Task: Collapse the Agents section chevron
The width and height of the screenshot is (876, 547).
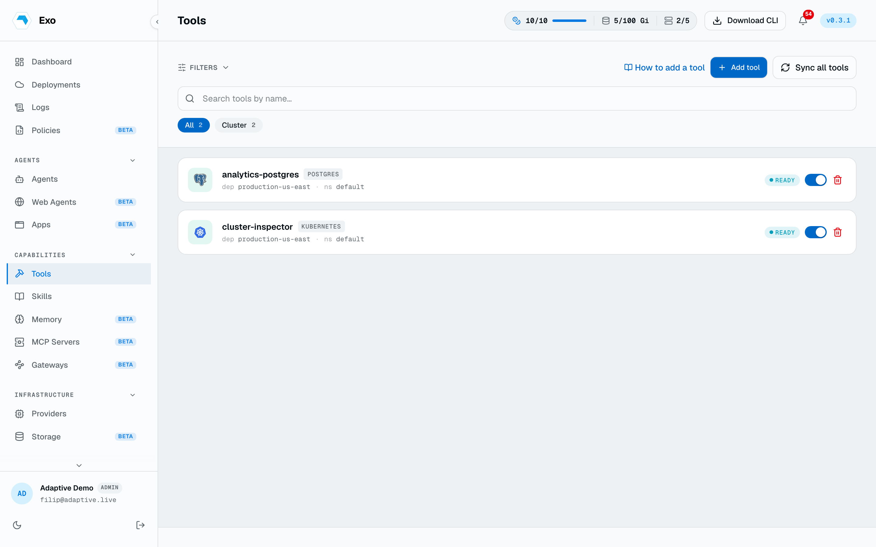Action: click(133, 160)
